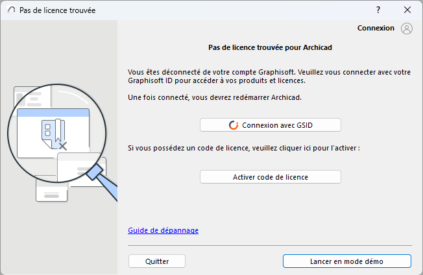Launch with Lancer en mode démo
The image size is (423, 275).
coord(347,261)
